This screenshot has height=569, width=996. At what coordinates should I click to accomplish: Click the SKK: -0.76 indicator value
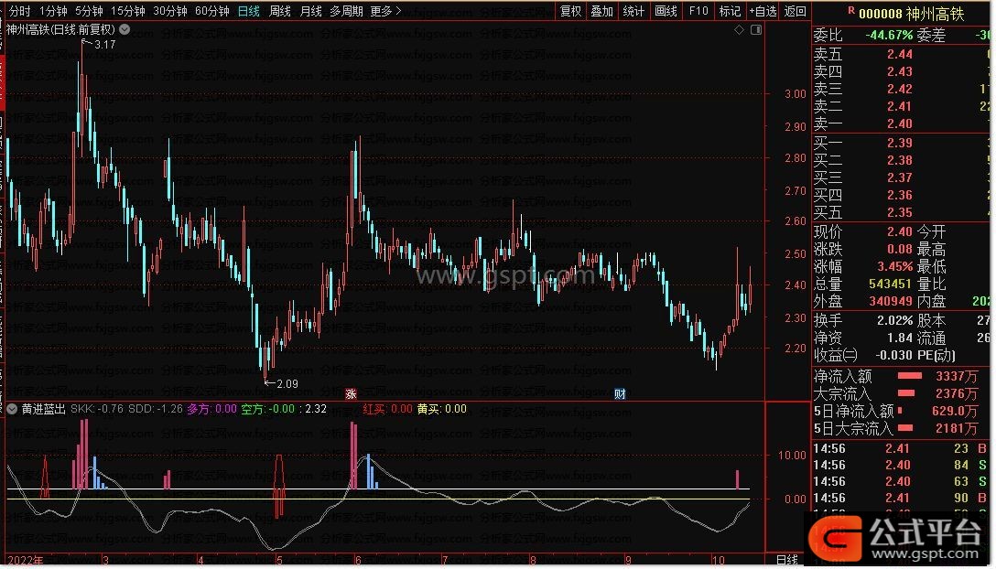(x=97, y=409)
